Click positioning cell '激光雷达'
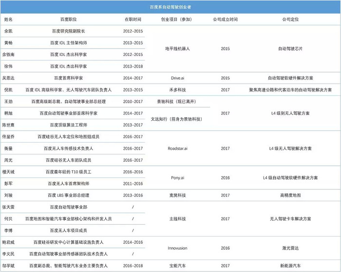 [x=290, y=248]
